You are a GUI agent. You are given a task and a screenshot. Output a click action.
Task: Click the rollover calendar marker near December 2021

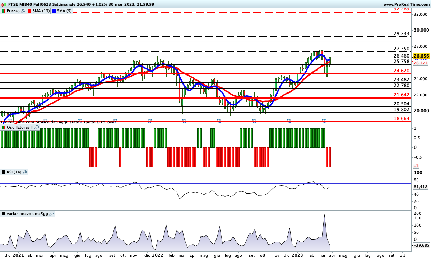150,121
